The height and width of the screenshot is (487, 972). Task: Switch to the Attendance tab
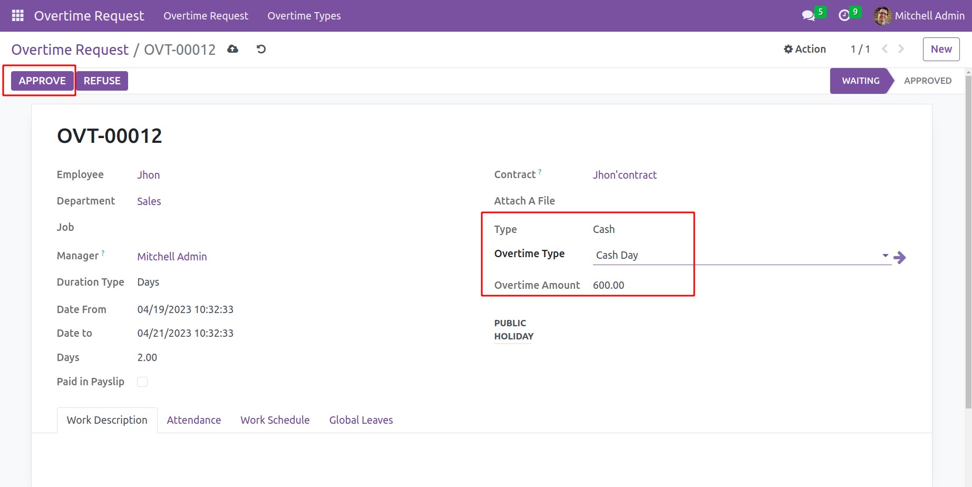pyautogui.click(x=193, y=420)
